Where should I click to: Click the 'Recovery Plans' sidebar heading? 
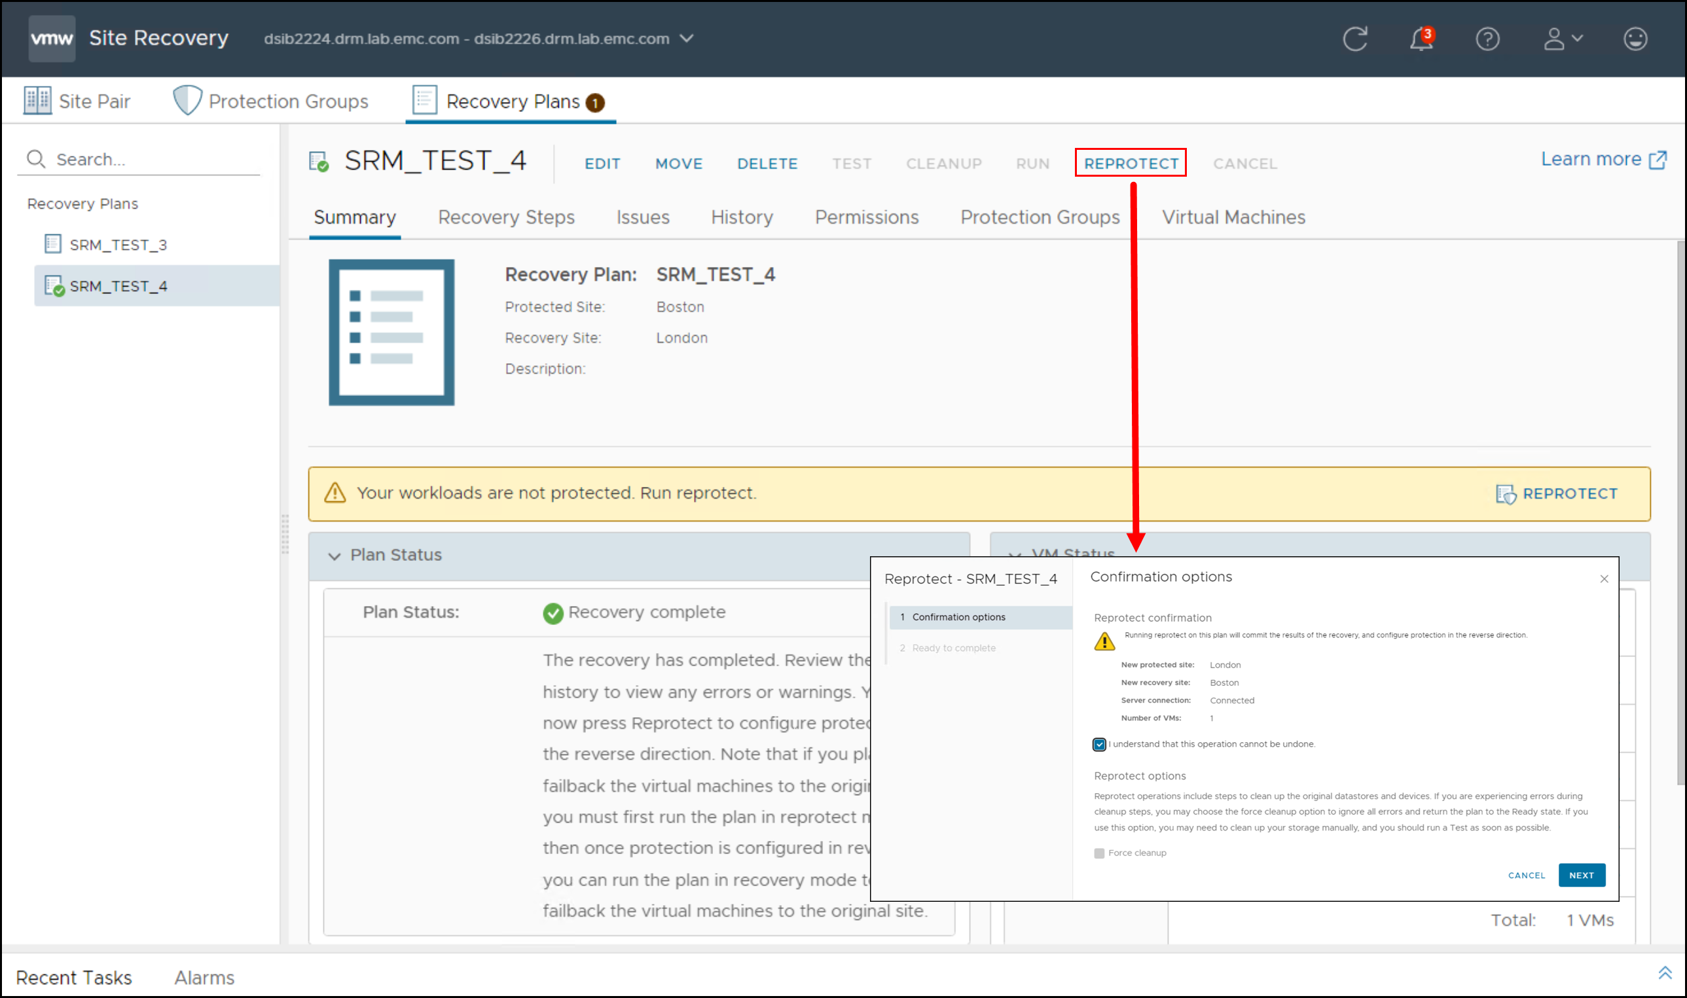[x=82, y=204]
